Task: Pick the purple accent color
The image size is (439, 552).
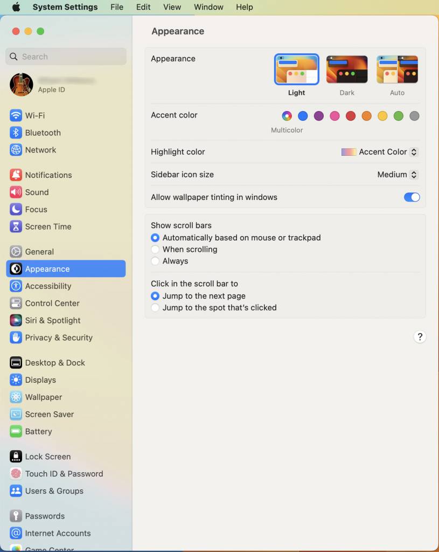Action: pos(319,116)
